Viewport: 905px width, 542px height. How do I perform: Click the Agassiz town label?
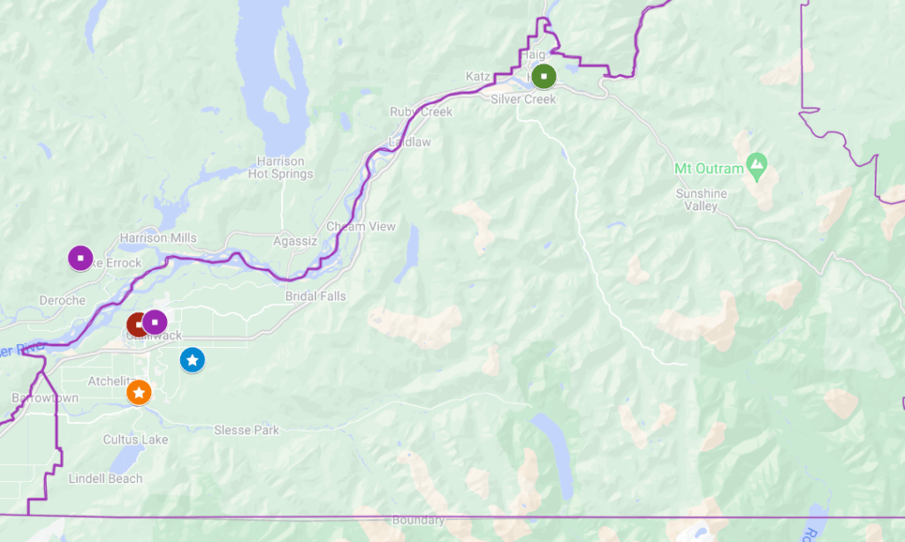click(x=295, y=241)
